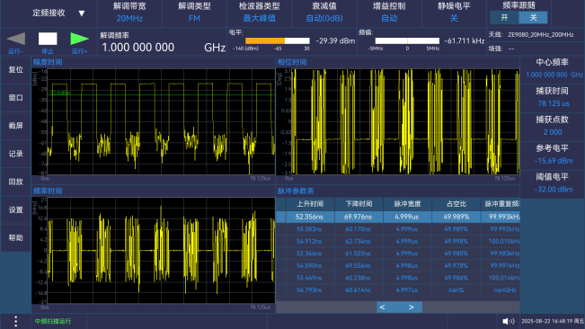
Task: Click the 阈值电平 -32.00 dBm parameter
Action: tap(553, 183)
